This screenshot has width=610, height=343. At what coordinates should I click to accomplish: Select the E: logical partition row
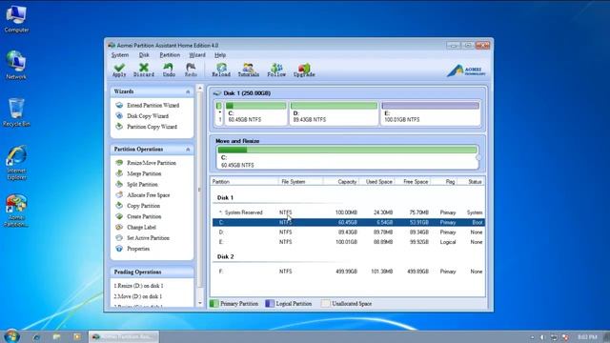click(348, 242)
